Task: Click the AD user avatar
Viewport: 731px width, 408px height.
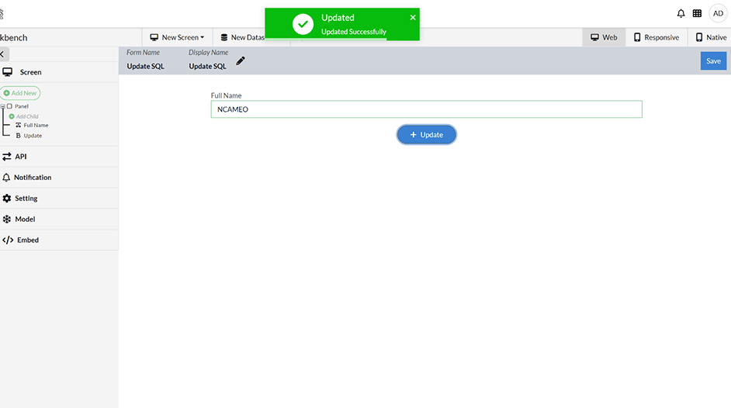Action: click(718, 13)
